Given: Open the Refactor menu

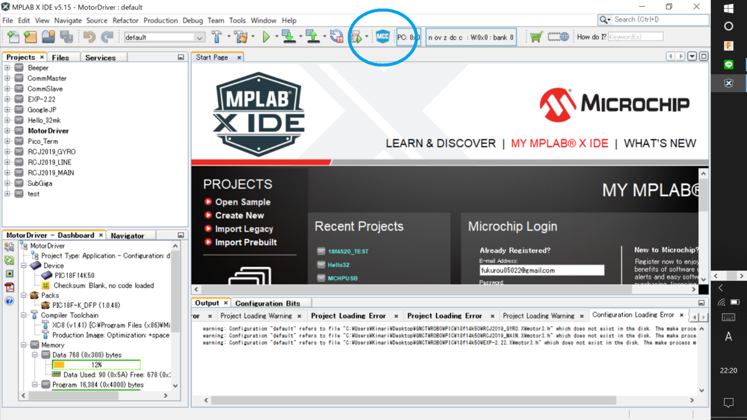Looking at the screenshot, I should [x=125, y=21].
